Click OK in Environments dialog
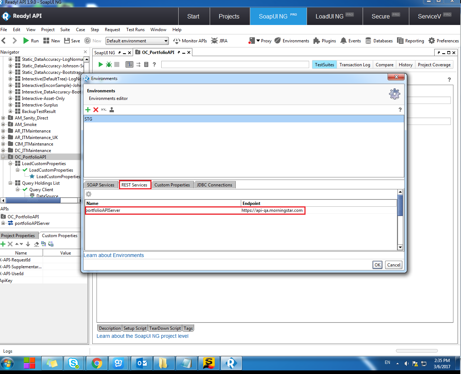The image size is (461, 374). point(377,265)
